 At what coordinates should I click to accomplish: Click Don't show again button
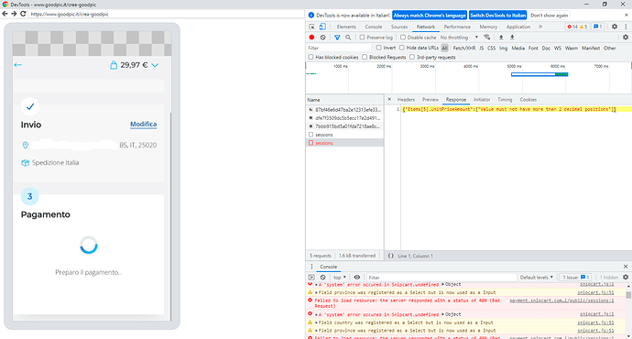[x=549, y=16]
